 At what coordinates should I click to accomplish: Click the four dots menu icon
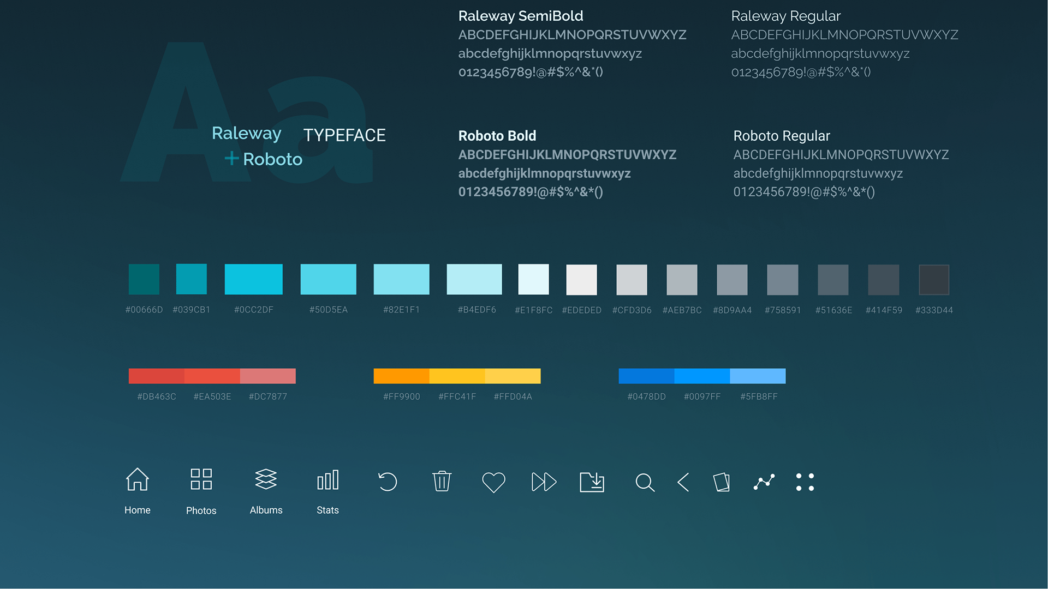point(805,482)
